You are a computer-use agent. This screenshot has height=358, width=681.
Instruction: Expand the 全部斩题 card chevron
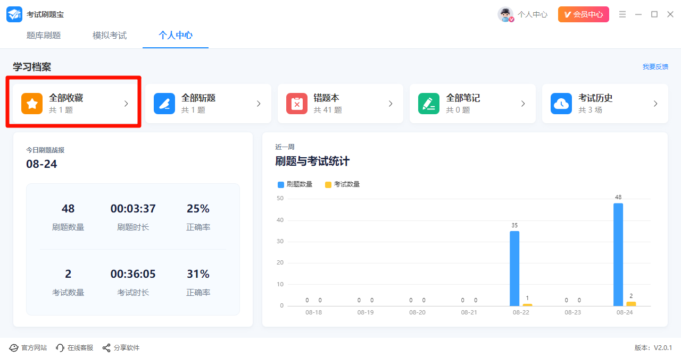[x=259, y=104]
